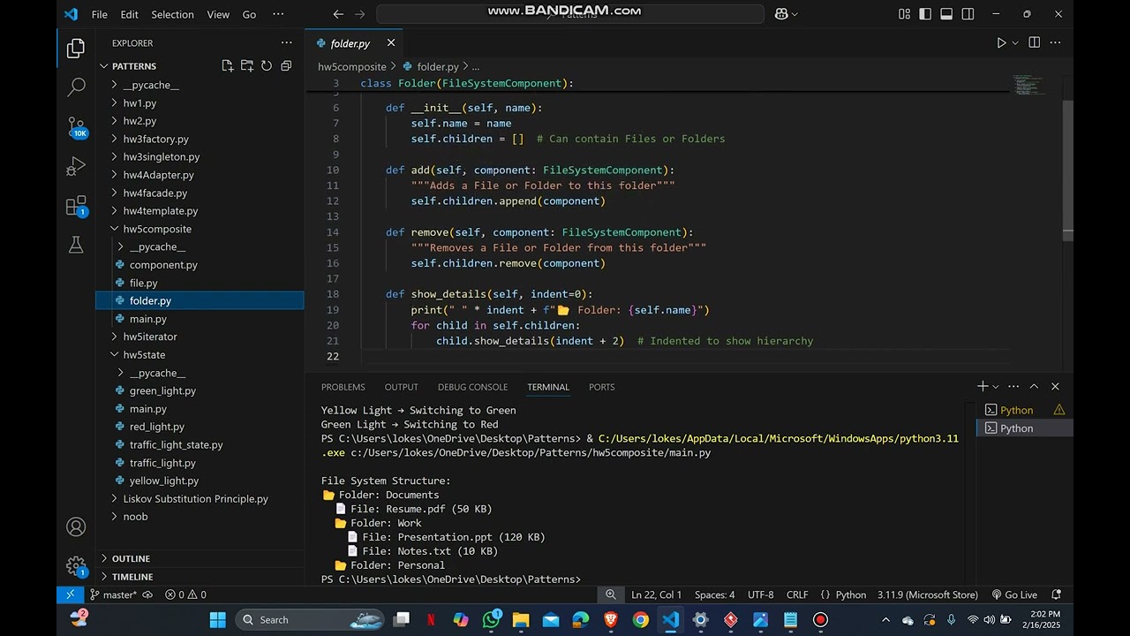Create a new folder in PATTERNS
1130x636 pixels.
point(247,66)
